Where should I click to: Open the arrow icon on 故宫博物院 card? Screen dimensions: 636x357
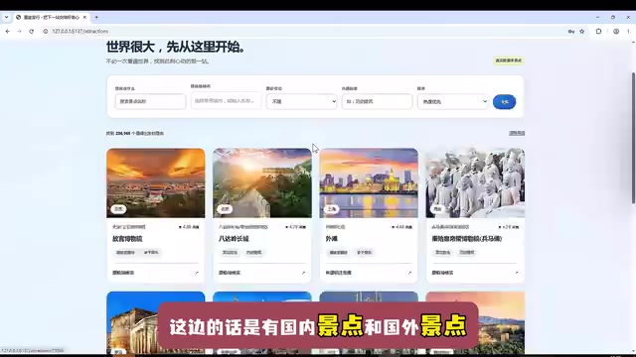197,273
